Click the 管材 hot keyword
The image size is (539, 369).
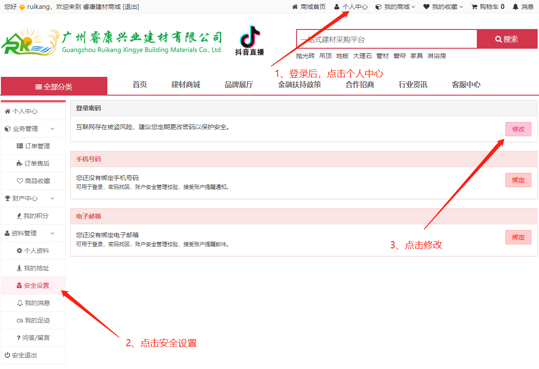click(x=382, y=56)
